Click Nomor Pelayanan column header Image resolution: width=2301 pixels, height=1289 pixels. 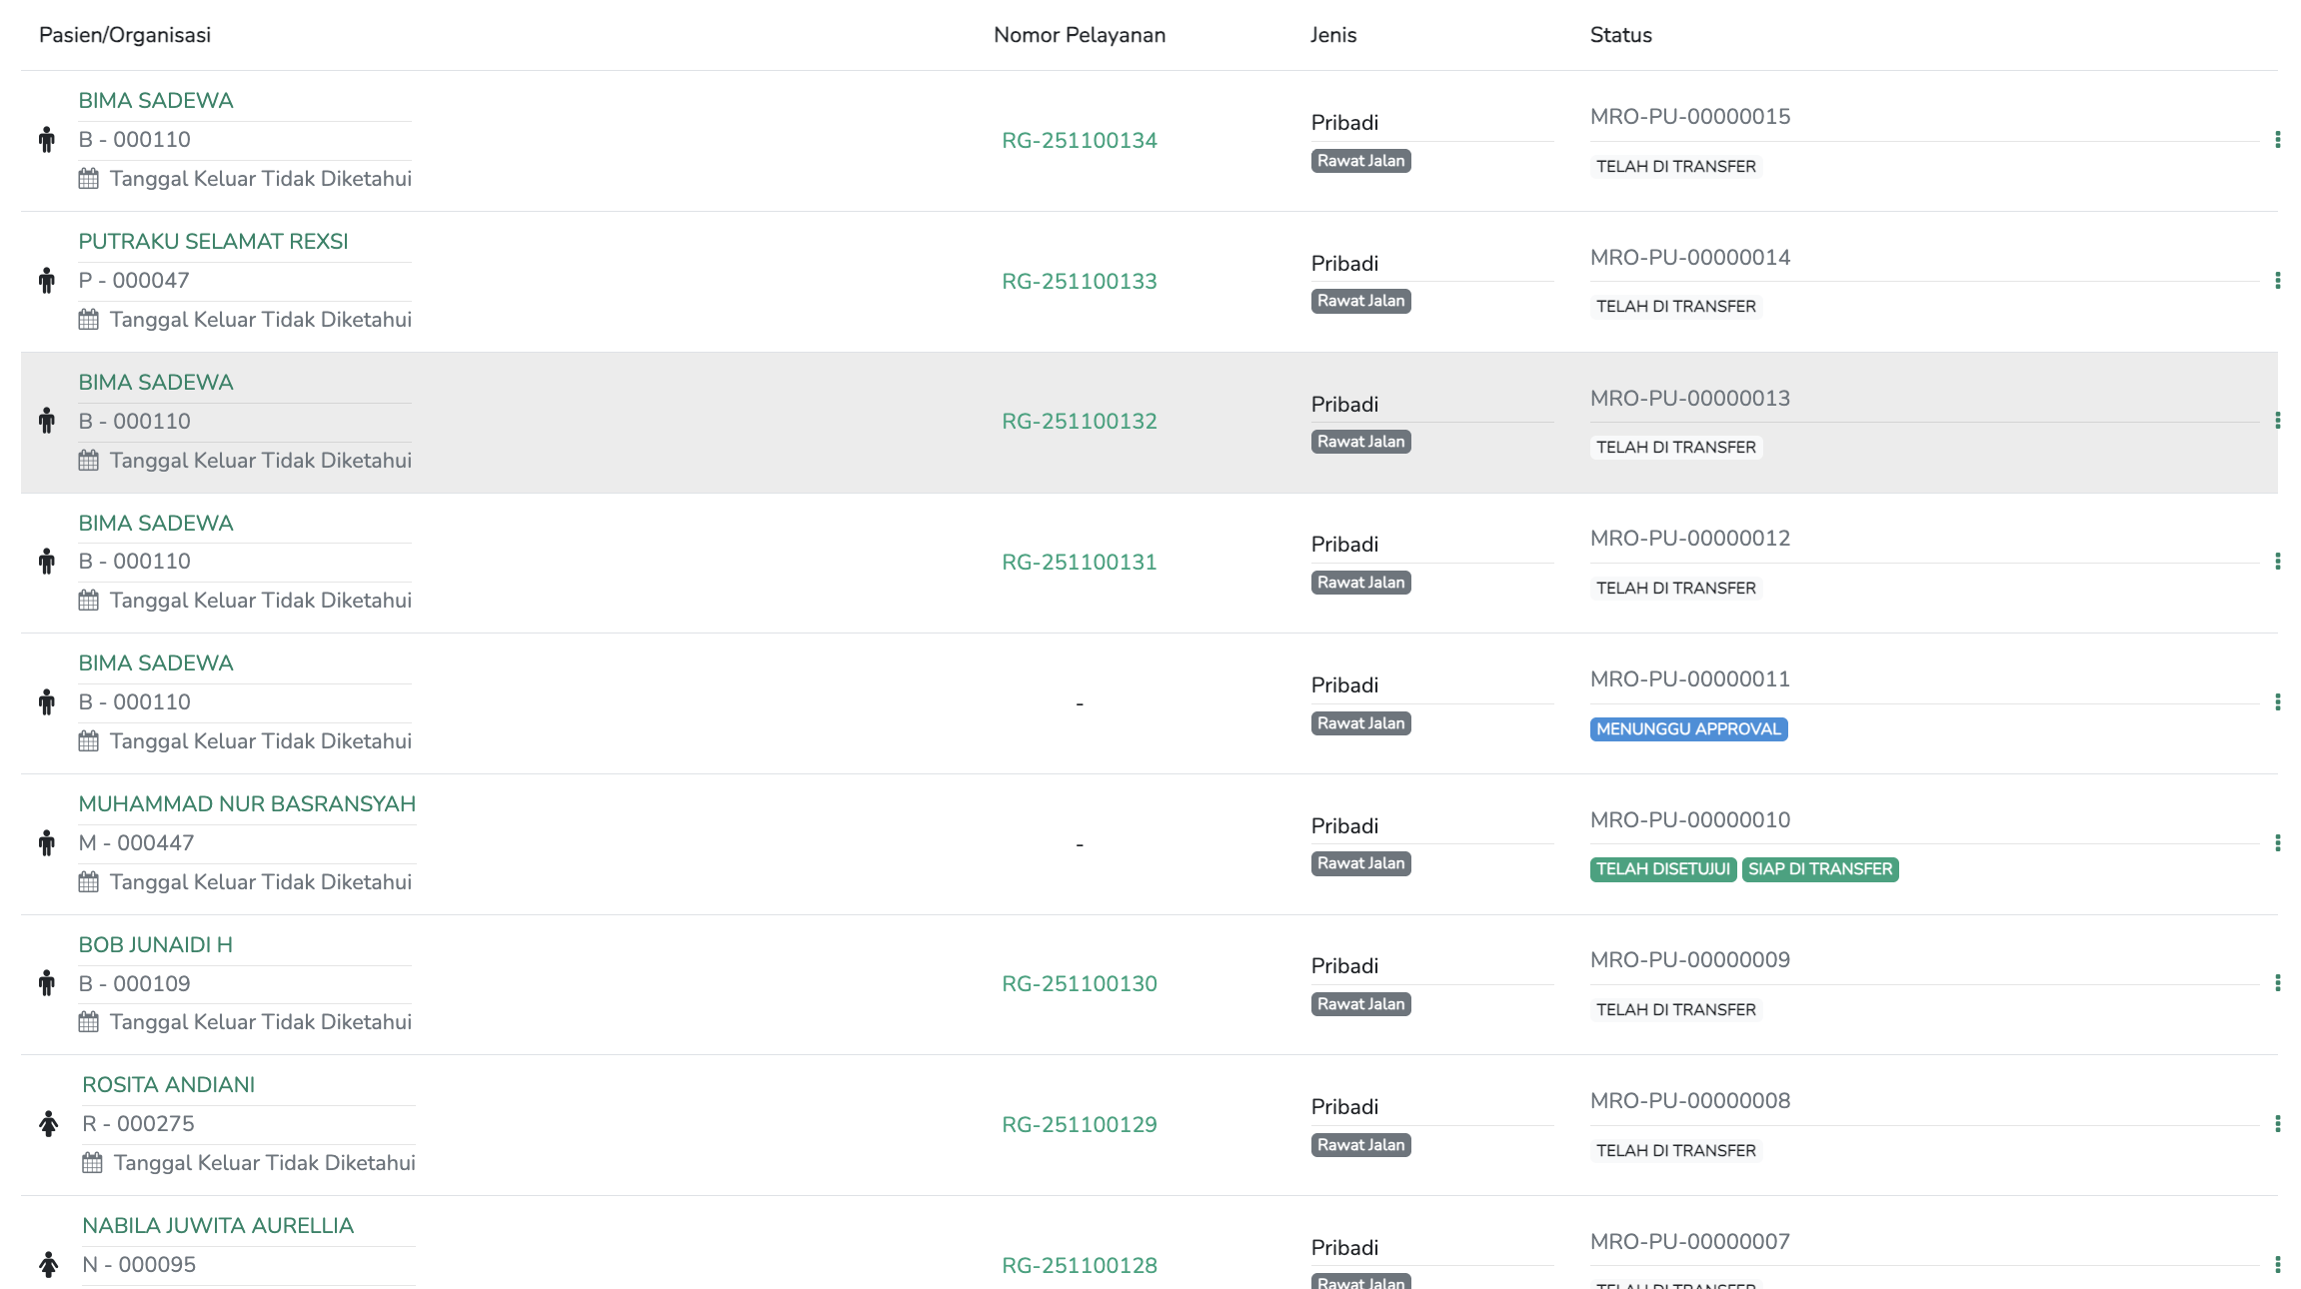coord(1080,35)
